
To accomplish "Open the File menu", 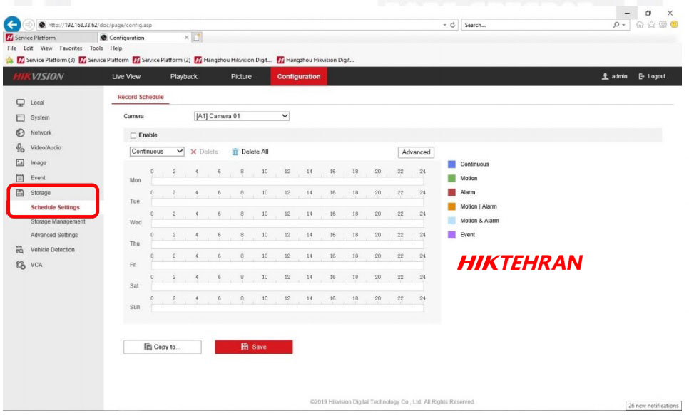I will (x=12, y=48).
